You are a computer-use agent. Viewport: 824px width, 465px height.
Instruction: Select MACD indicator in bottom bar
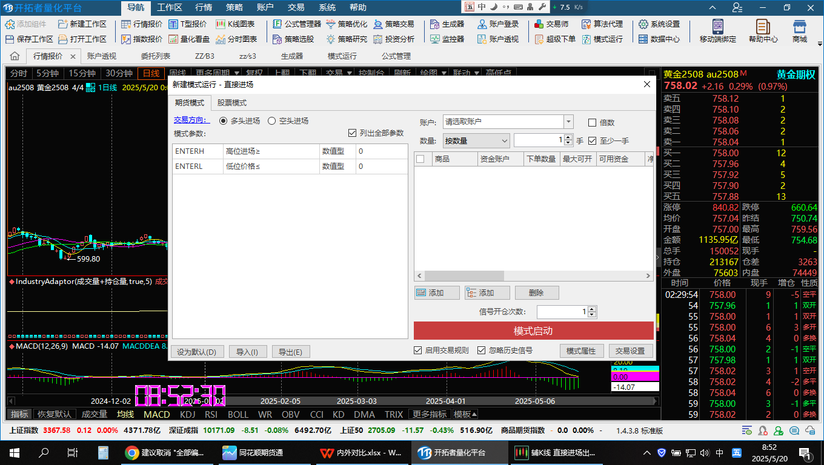[156, 414]
